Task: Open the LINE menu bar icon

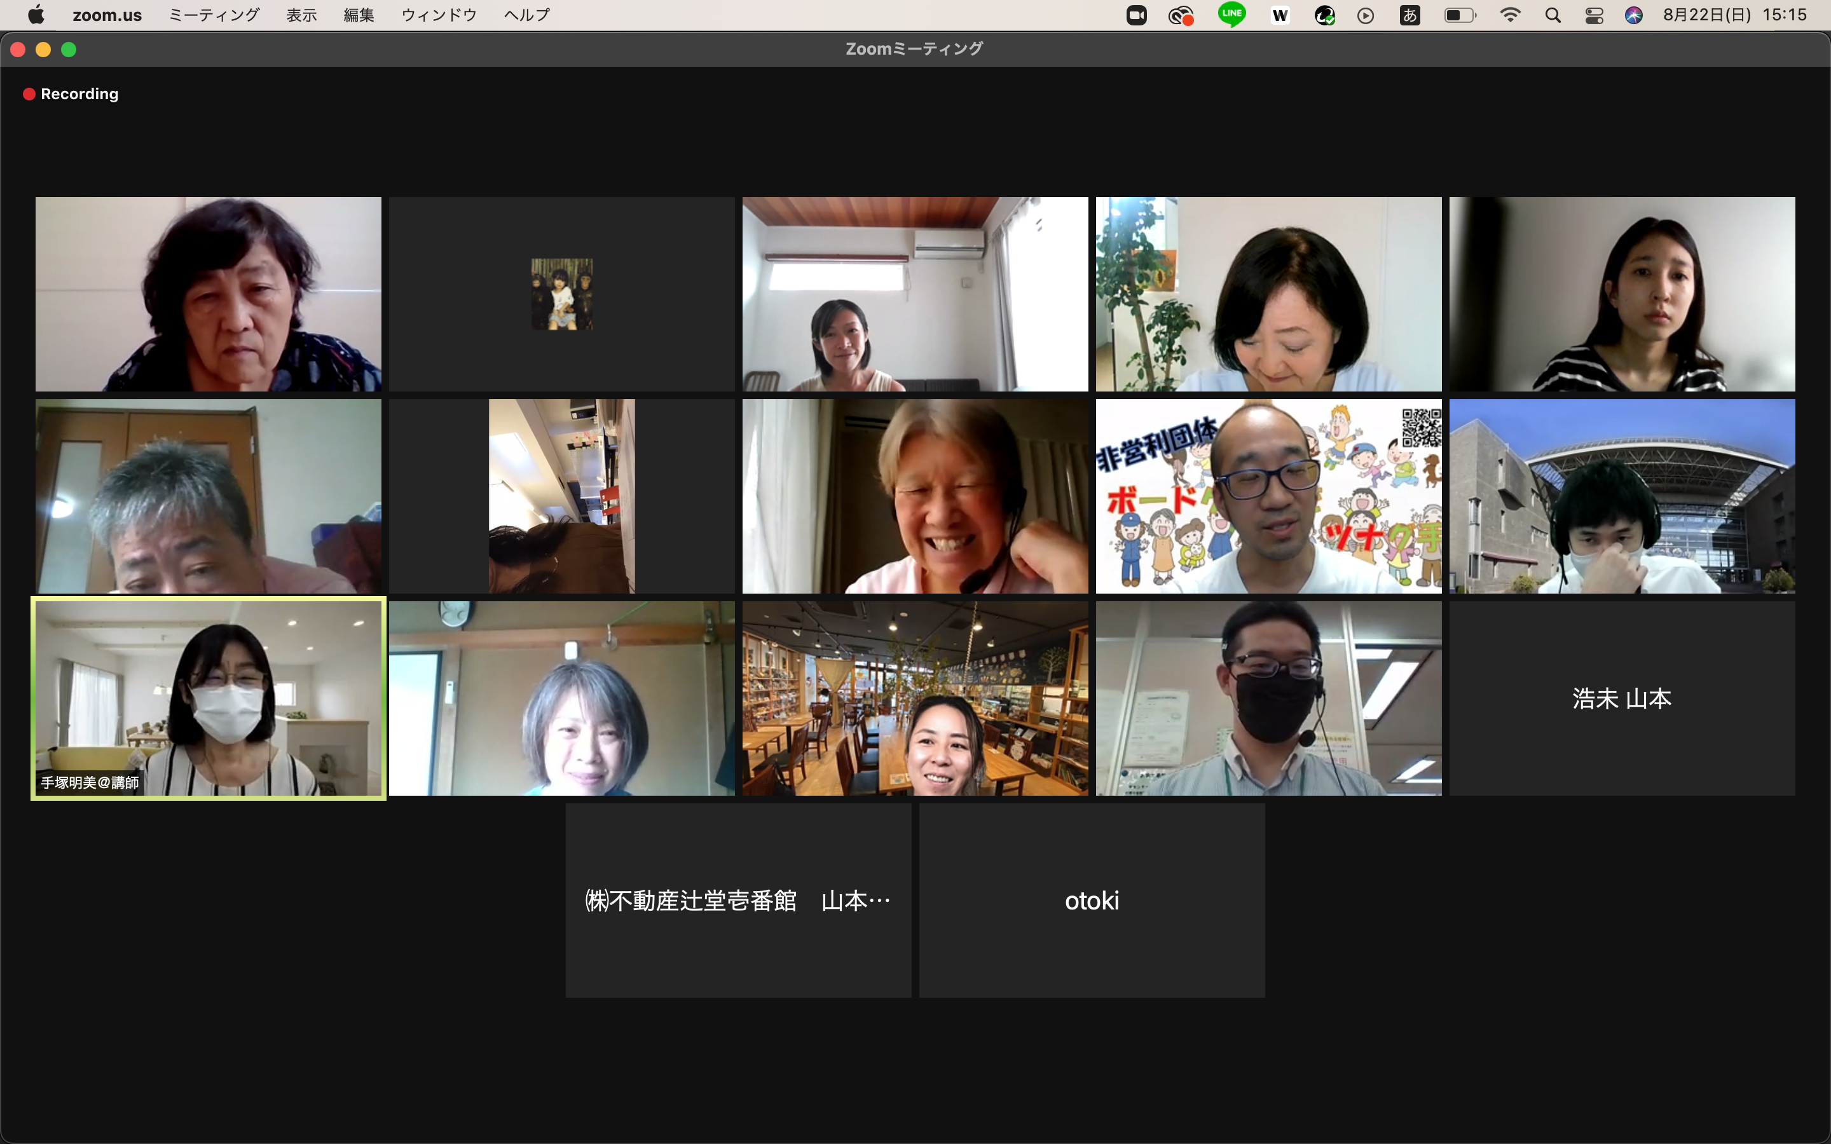Action: click(1231, 13)
